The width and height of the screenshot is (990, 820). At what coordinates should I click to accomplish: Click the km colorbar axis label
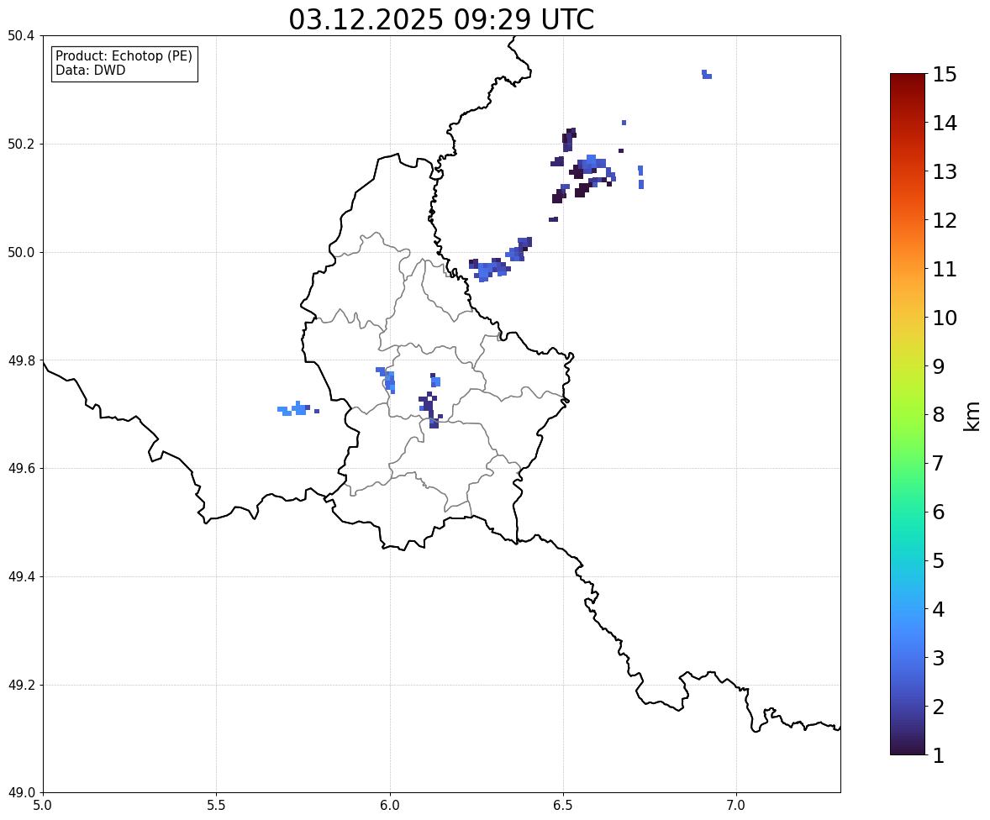click(x=972, y=416)
